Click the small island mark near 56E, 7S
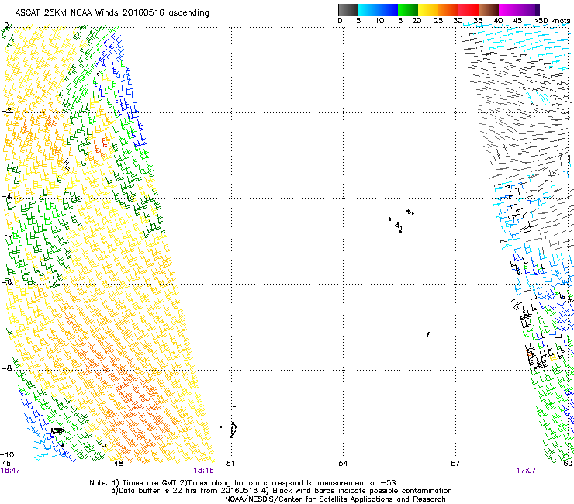 coord(428,334)
